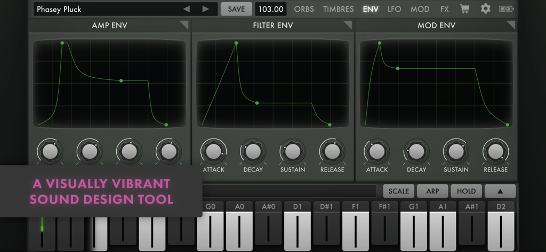Click Amp Env release end node
This screenshot has width=546, height=252.
tap(166, 125)
